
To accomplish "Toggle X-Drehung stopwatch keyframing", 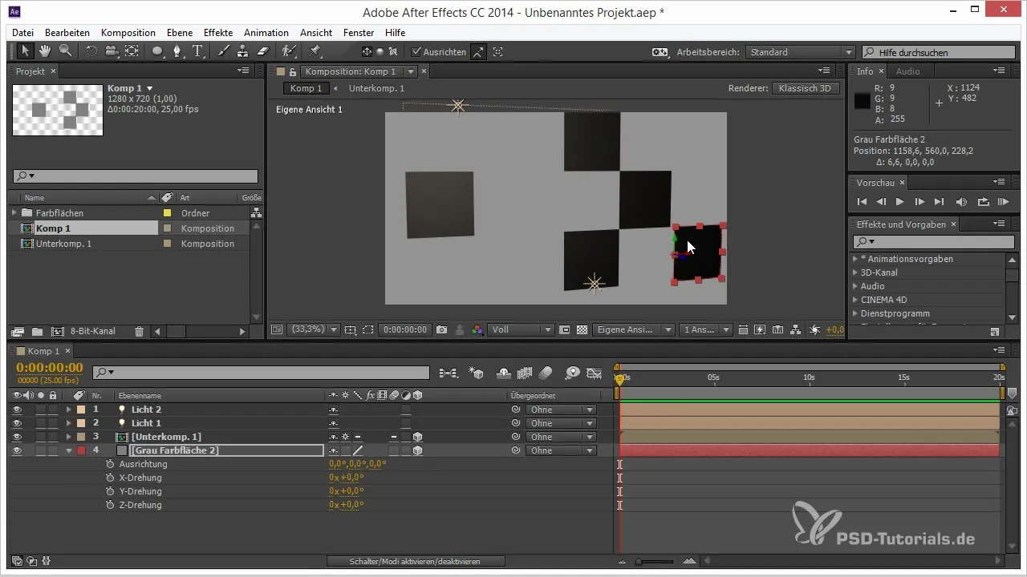I will 111,478.
